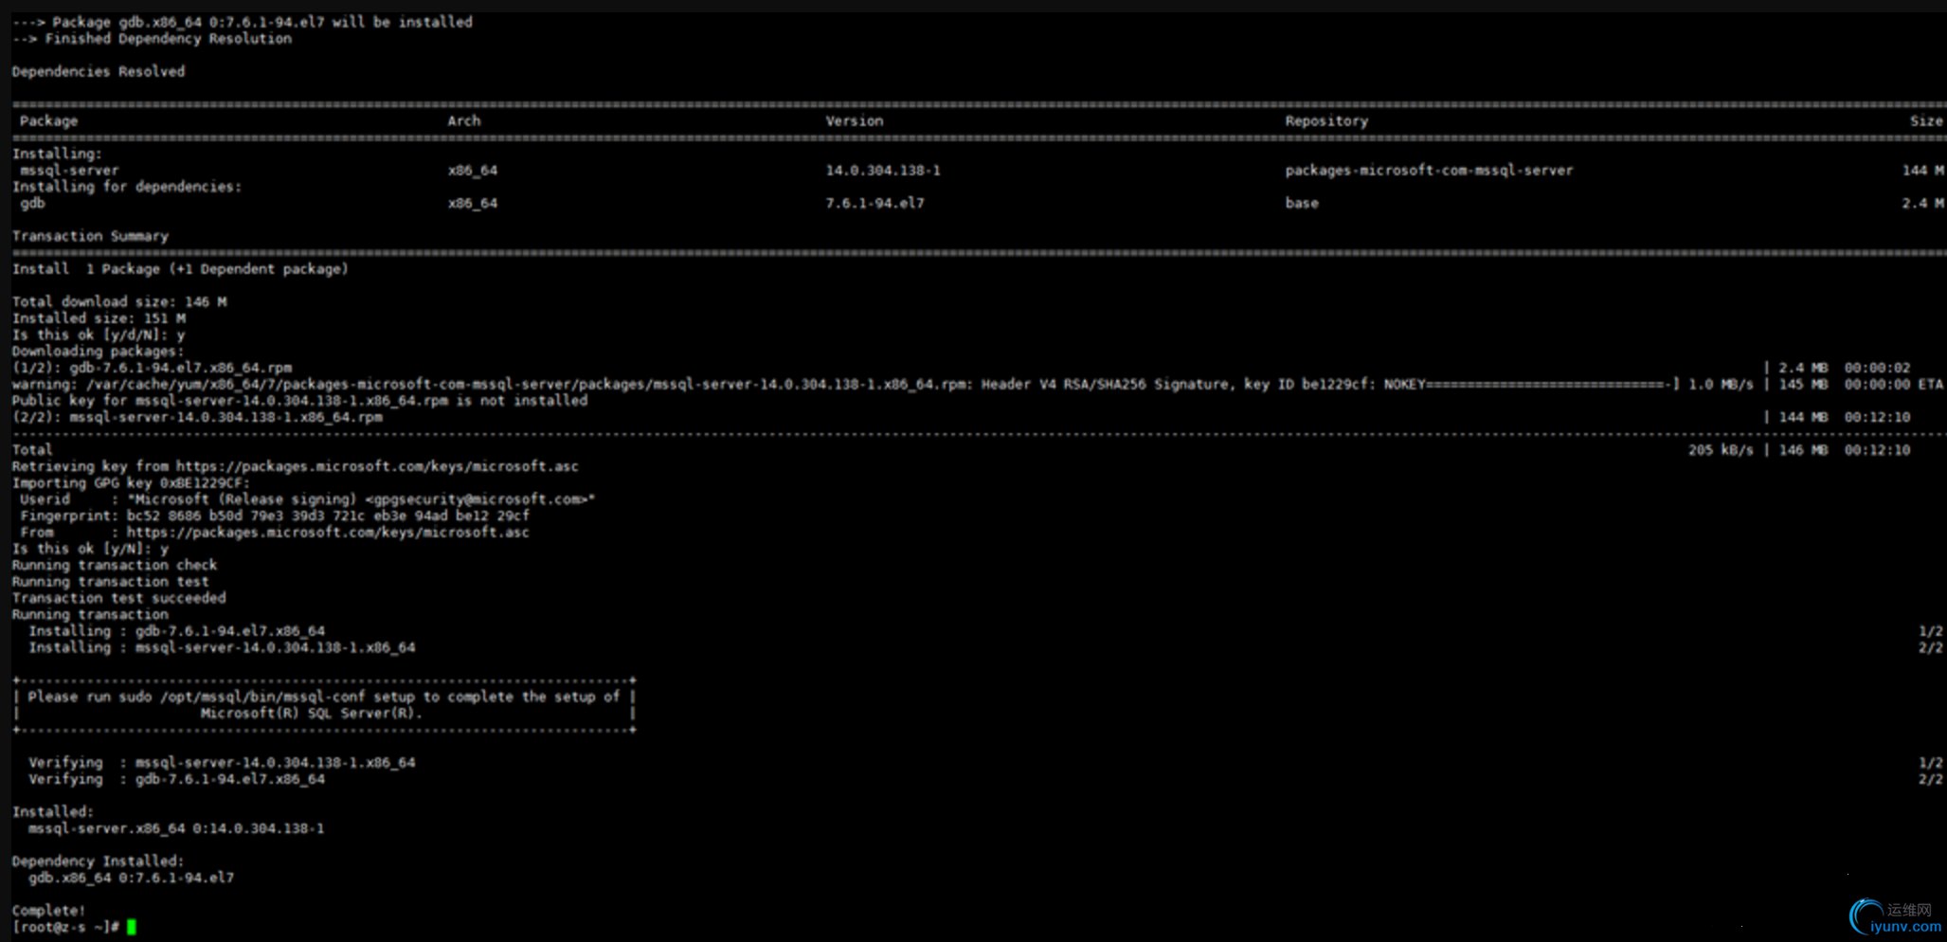The image size is (1947, 942).
Task: Click "Install 1 Package (+1 Dependent package)" line
Action: pyautogui.click(x=180, y=269)
